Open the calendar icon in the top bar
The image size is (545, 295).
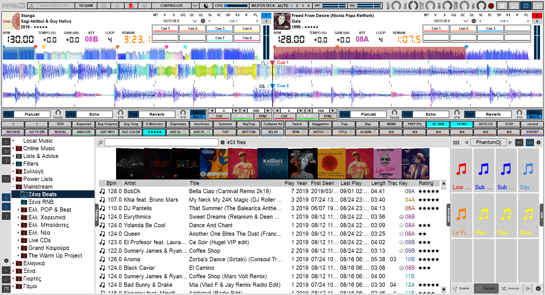coord(104,6)
